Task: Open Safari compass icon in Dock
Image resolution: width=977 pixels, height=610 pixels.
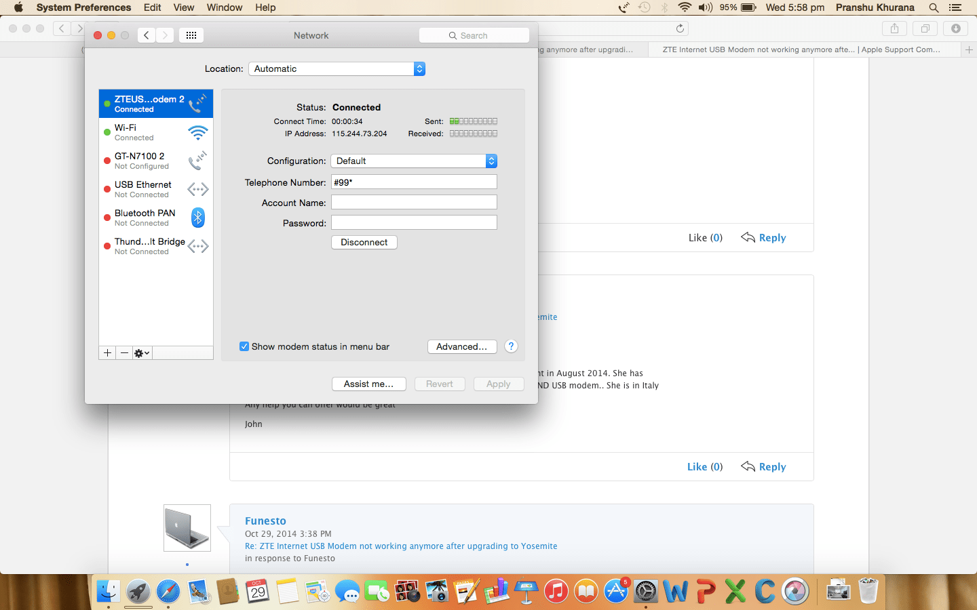Action: pos(168,591)
